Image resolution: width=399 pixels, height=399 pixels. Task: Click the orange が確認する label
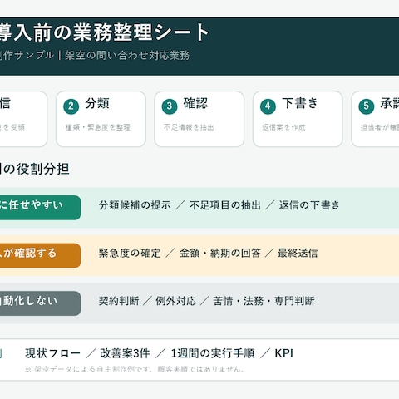[x=40, y=255]
